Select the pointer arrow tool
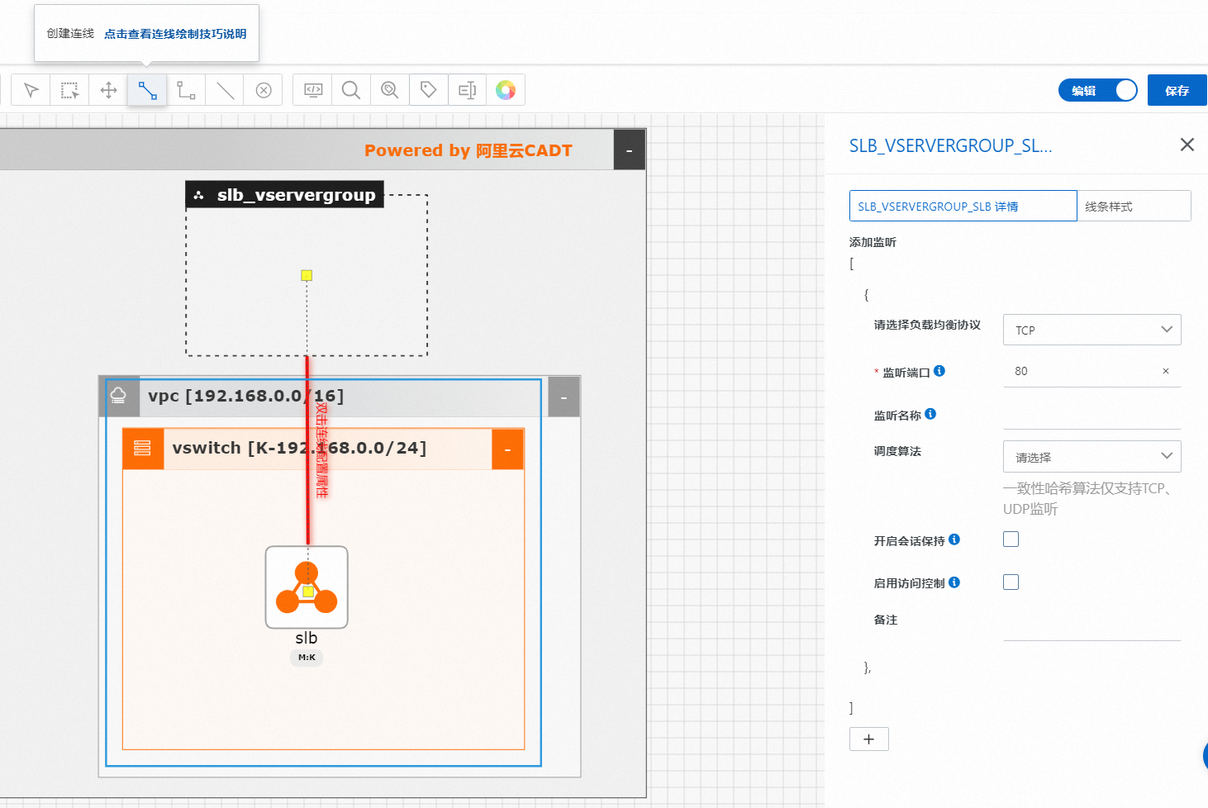 (x=31, y=90)
